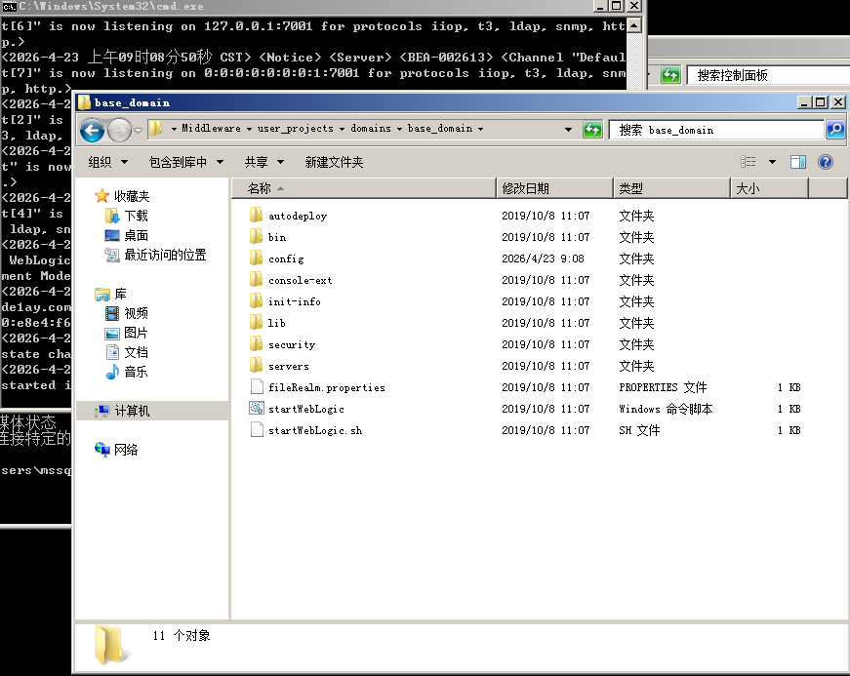Select the fileRealm.properties file
This screenshot has height=676, width=850.
[x=326, y=387]
